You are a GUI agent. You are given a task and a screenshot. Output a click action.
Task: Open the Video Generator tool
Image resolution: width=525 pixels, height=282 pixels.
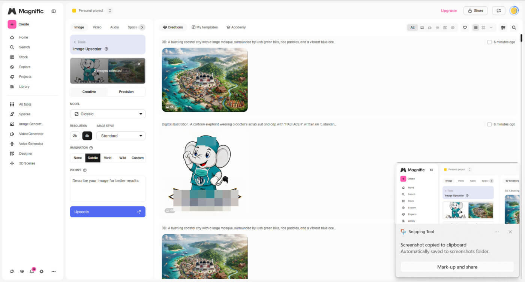[x=31, y=134]
